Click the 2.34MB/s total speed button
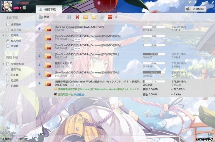The height and width of the screenshot is (142, 215). 199,9
